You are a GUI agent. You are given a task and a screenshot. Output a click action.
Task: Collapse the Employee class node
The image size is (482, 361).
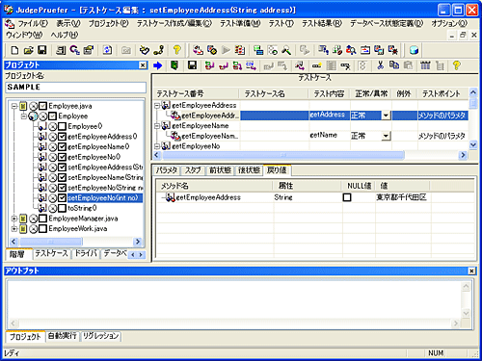[x=23, y=116]
